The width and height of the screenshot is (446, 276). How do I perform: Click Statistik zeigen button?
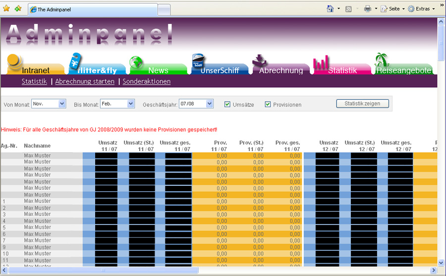(x=362, y=104)
